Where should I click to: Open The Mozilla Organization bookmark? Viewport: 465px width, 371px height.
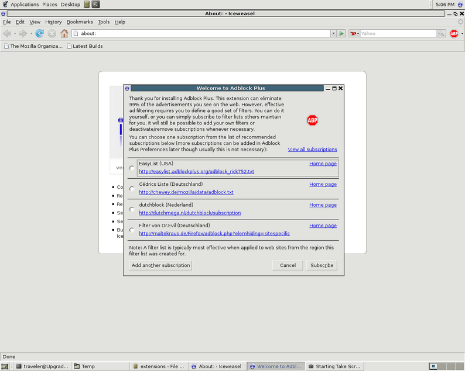pyautogui.click(x=33, y=46)
